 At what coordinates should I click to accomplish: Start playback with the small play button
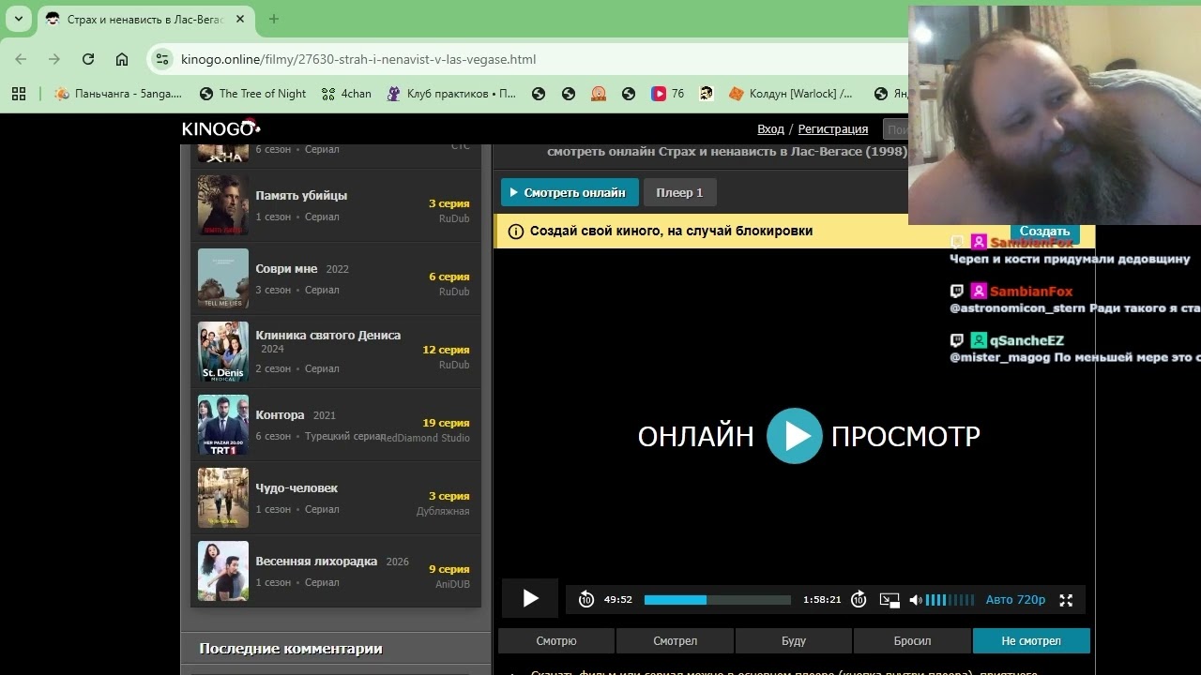pos(530,598)
